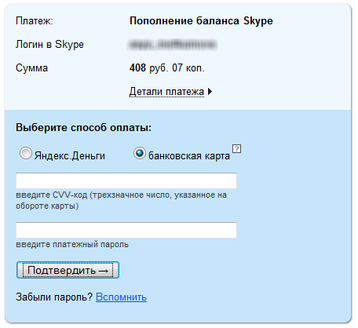
Task: Click the введите CVV-код hint text
Action: pyautogui.click(x=122, y=200)
